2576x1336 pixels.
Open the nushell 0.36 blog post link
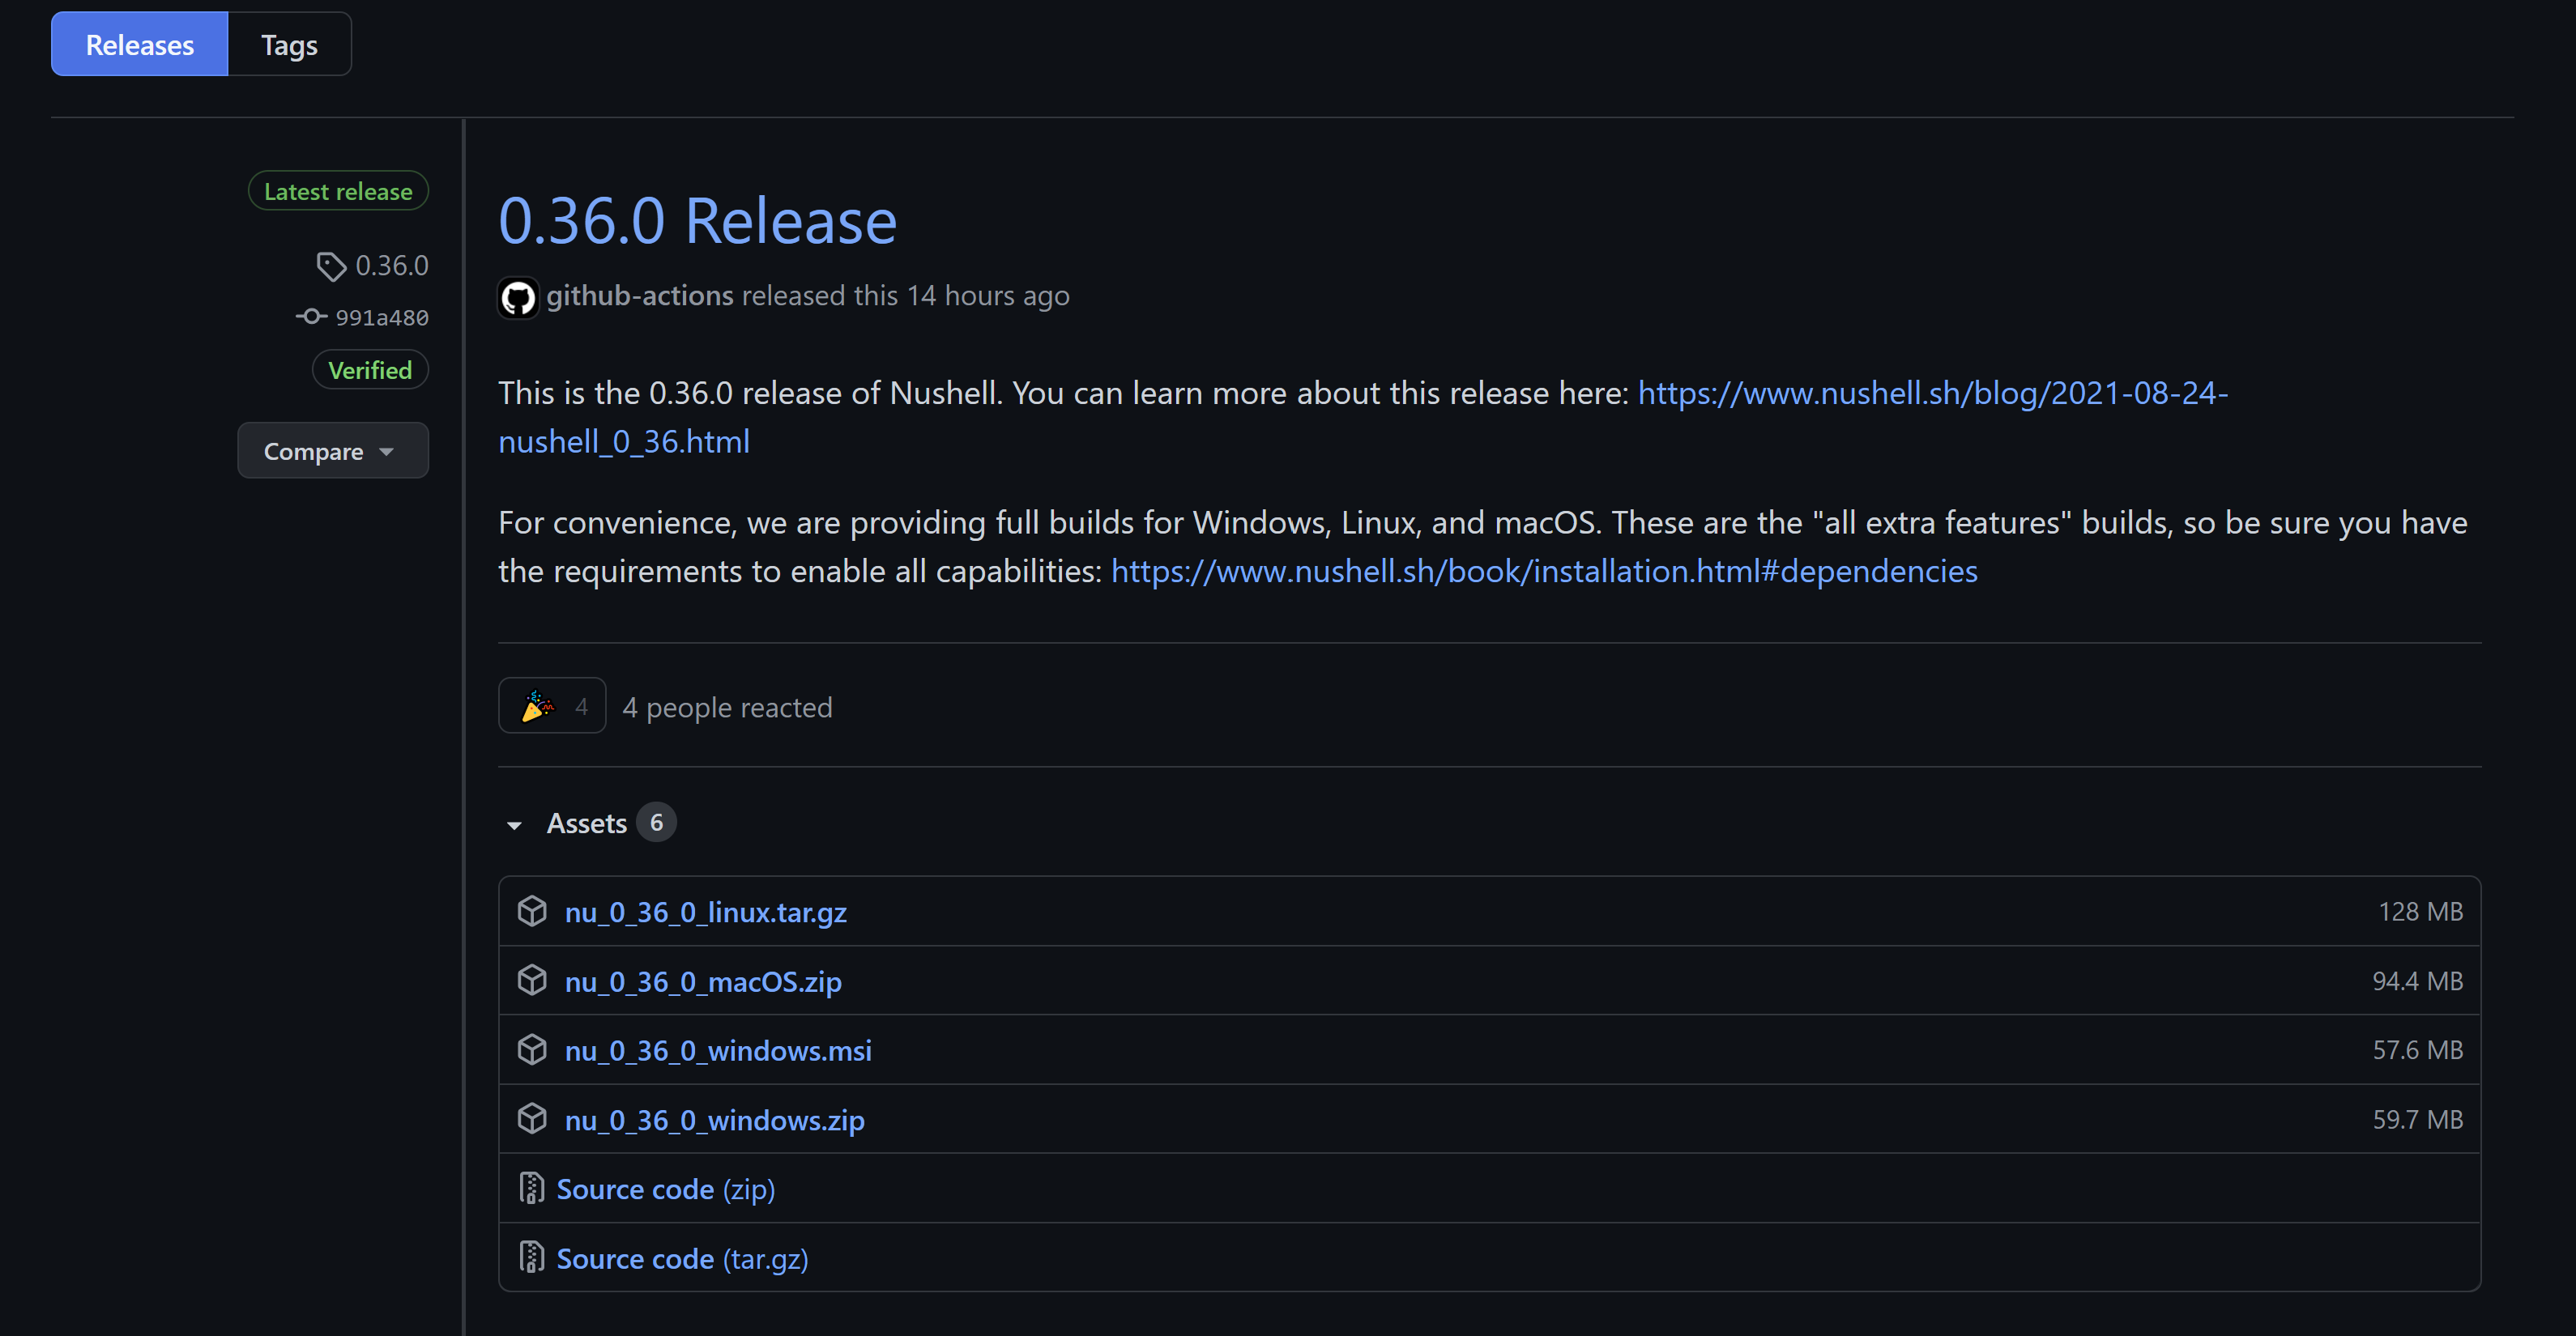(1930, 394)
